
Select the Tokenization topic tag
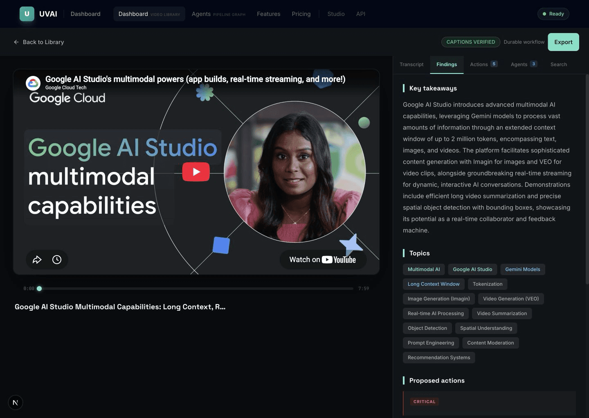click(488, 284)
